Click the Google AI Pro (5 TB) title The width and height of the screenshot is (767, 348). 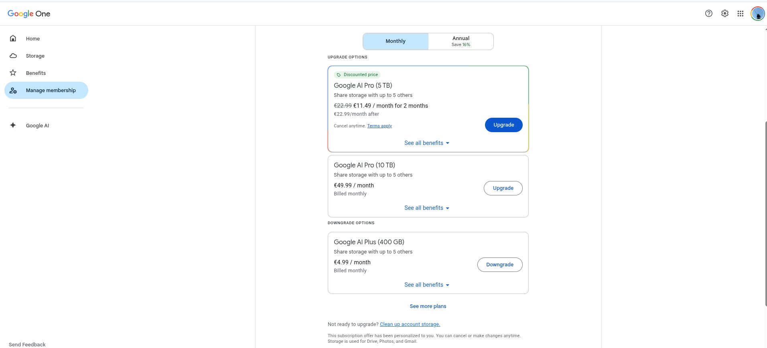[x=363, y=85]
